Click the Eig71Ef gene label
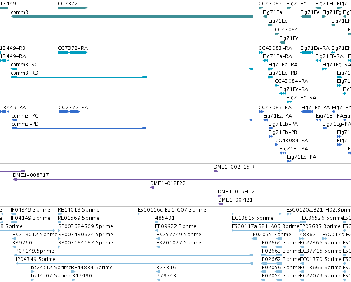The width and height of the screenshot is (351, 282). tap(324, 4)
